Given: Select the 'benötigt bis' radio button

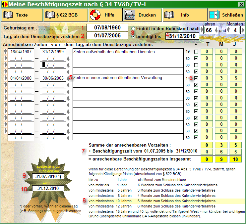Looking at the screenshot, I should point(133,36).
